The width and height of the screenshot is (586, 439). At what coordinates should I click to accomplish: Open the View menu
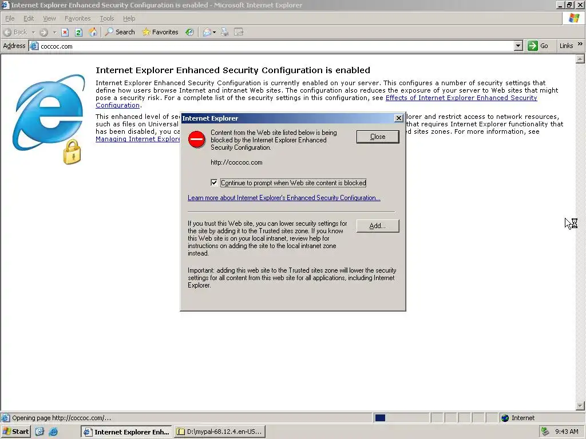[49, 18]
